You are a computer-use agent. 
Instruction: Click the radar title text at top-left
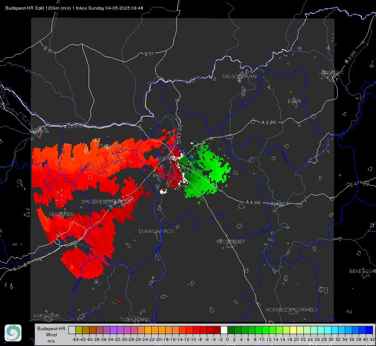coord(74,8)
